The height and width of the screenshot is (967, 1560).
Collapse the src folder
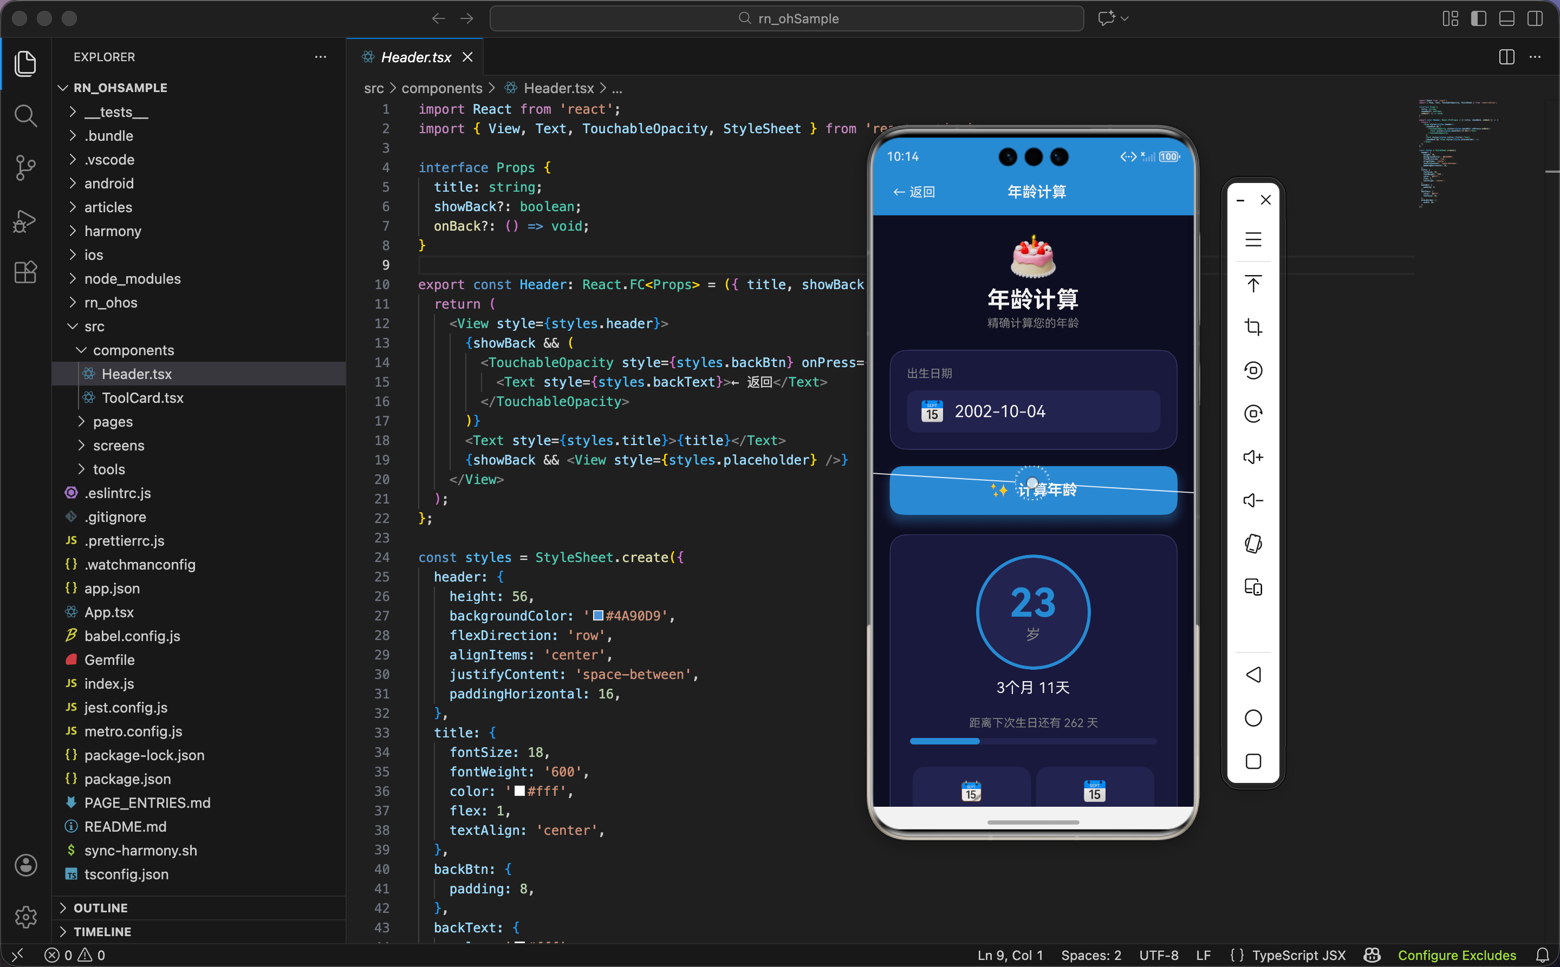tap(94, 326)
